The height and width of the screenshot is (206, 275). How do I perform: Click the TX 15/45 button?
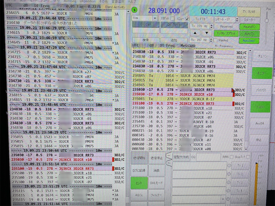pos(249,12)
